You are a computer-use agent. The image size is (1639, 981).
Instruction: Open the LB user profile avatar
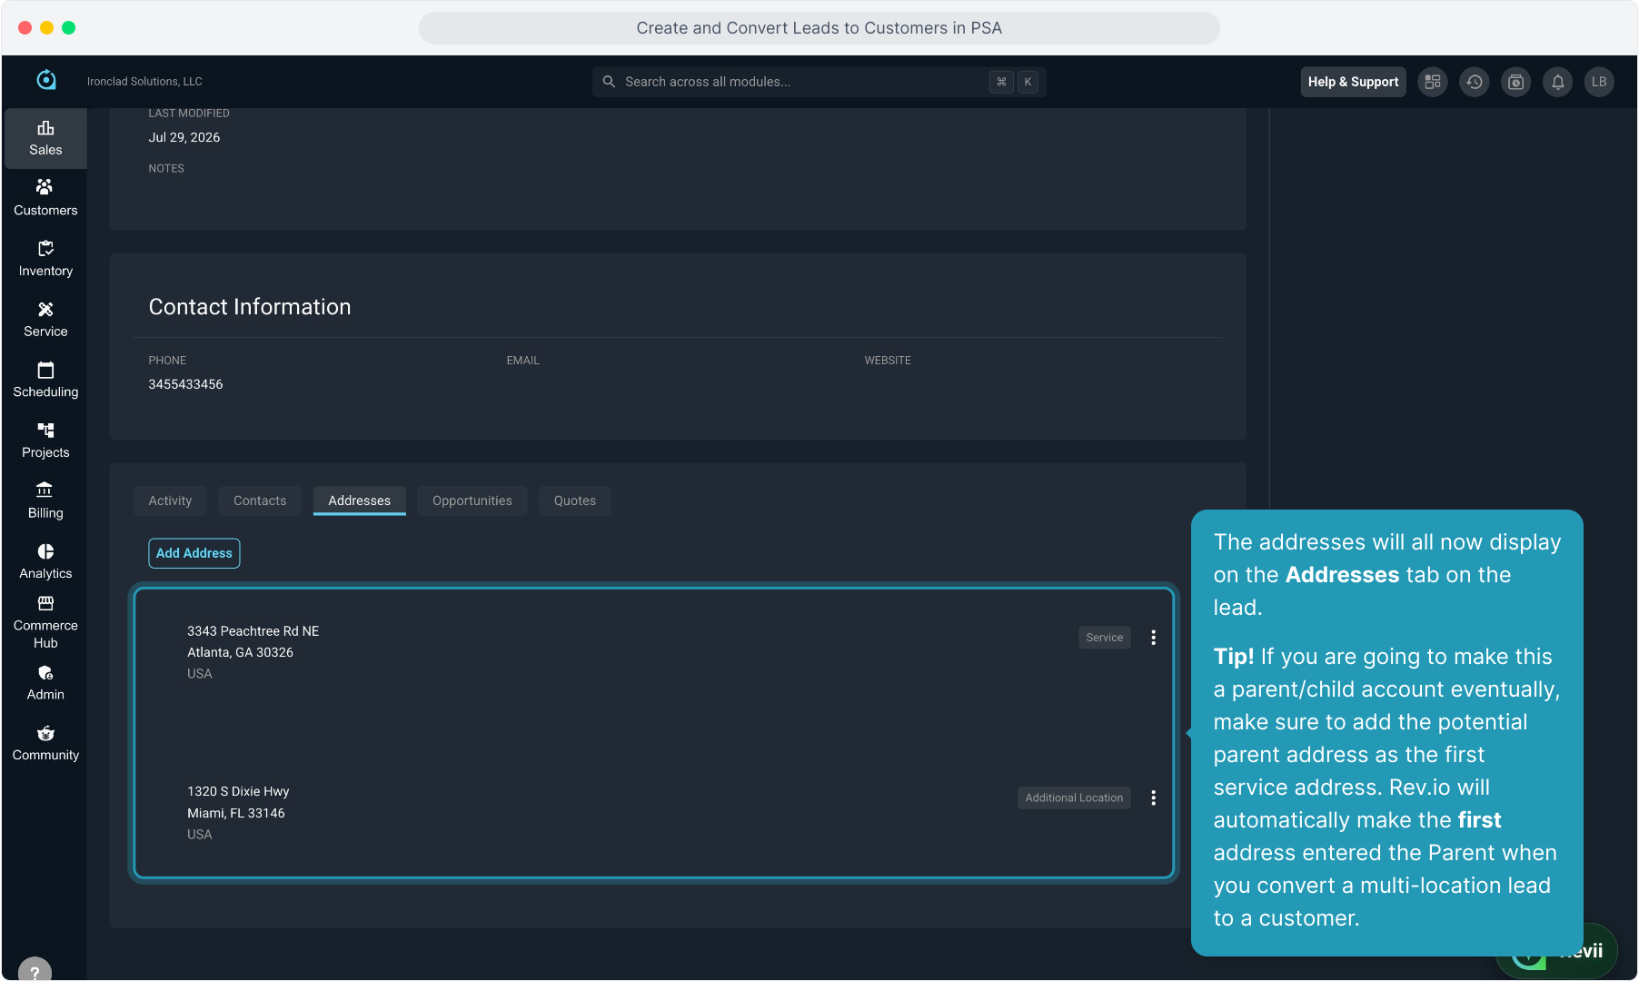[1599, 82]
